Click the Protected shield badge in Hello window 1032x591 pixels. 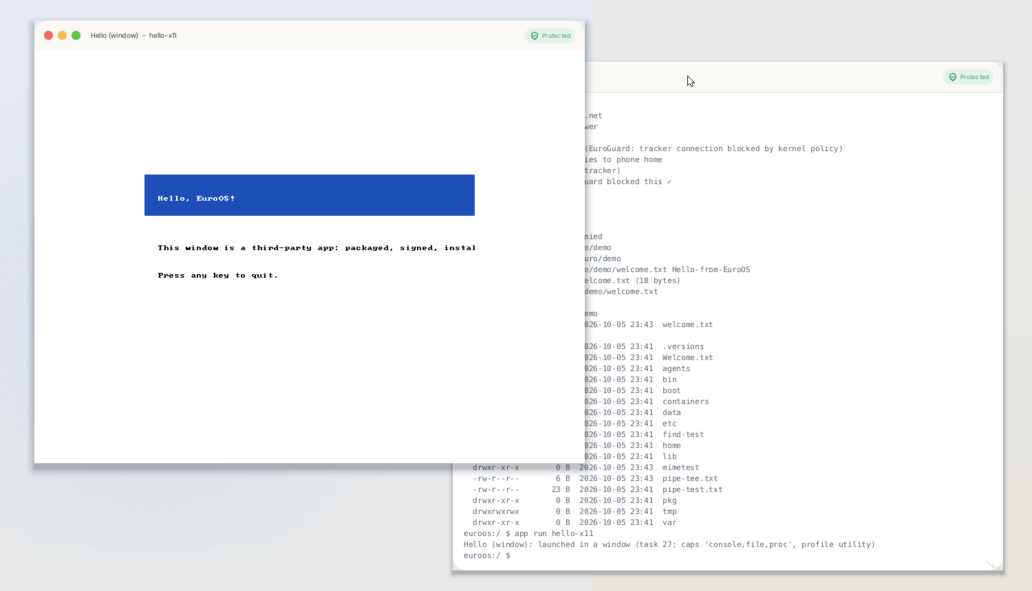click(550, 36)
